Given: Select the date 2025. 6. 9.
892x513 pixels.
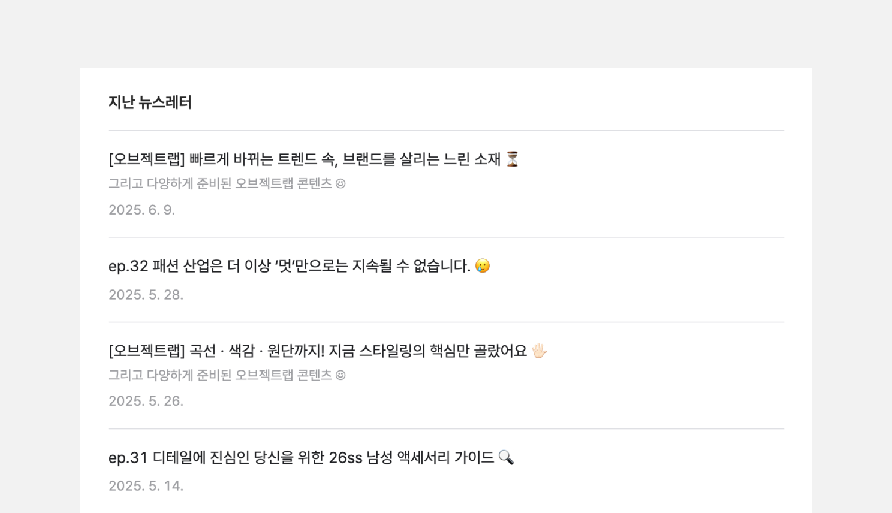Looking at the screenshot, I should [141, 210].
